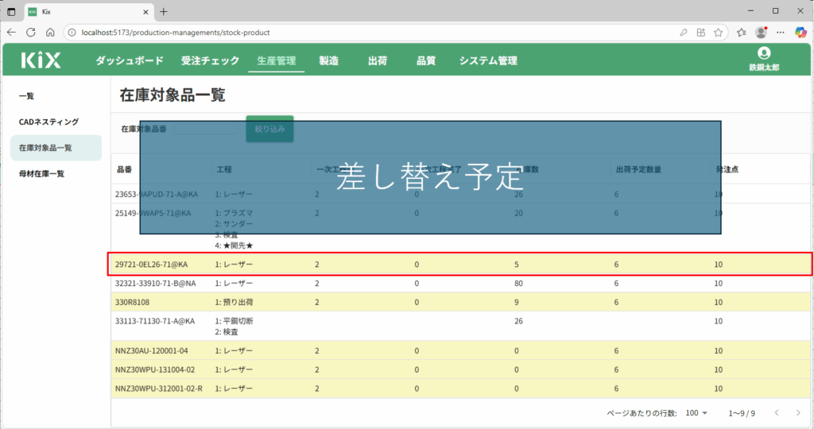Viewport: 814px width, 429px height.
Task: Open the tab actions icon at top-left
Action: pyautogui.click(x=11, y=11)
